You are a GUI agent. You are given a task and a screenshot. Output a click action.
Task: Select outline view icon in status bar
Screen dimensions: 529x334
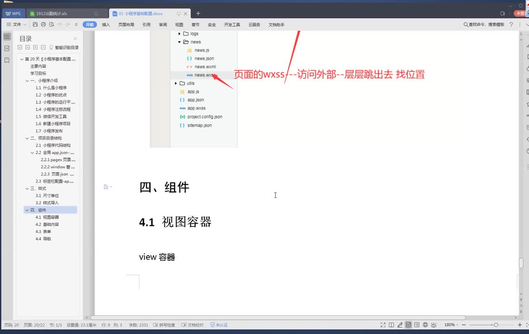click(417, 325)
